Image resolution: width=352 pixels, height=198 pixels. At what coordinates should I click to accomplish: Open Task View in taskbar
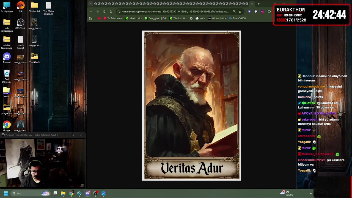[55, 193]
